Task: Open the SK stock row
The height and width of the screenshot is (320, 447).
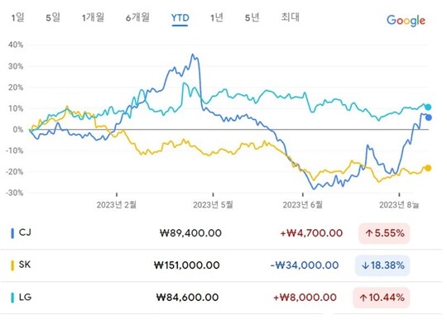Action: [221, 265]
